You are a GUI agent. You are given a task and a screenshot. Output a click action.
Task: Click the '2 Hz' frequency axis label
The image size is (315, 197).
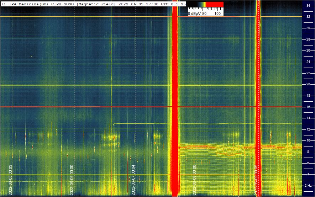coord(309,186)
